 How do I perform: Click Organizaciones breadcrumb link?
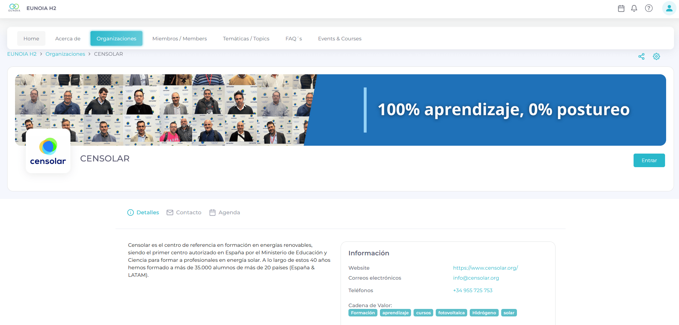65,54
